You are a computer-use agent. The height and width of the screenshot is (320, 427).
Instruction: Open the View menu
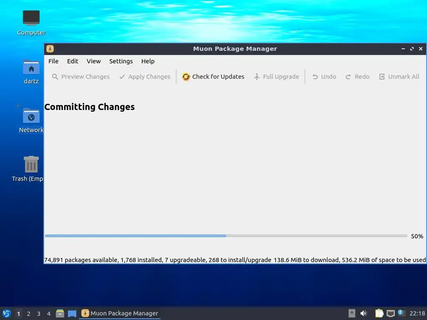point(94,61)
